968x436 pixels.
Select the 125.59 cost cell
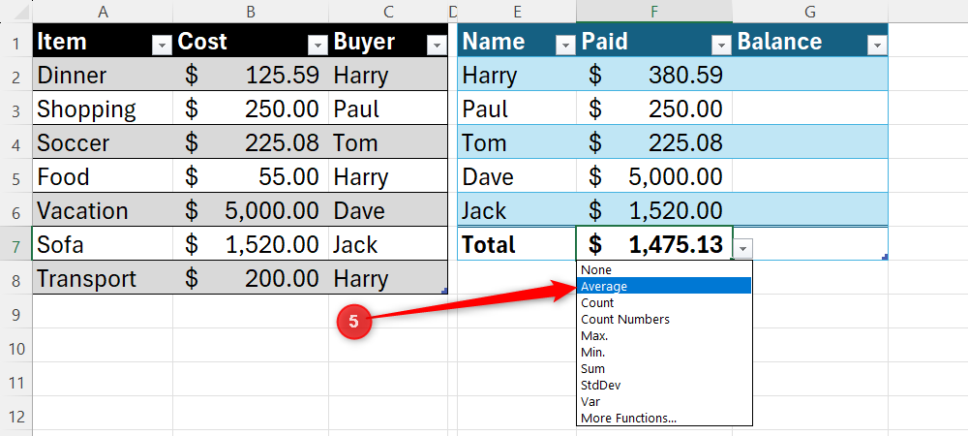coord(251,75)
